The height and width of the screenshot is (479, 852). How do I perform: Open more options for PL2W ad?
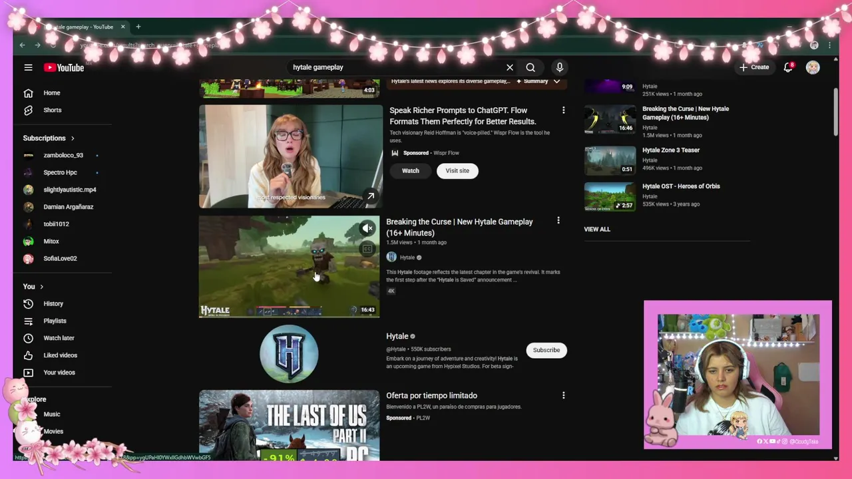(564, 396)
